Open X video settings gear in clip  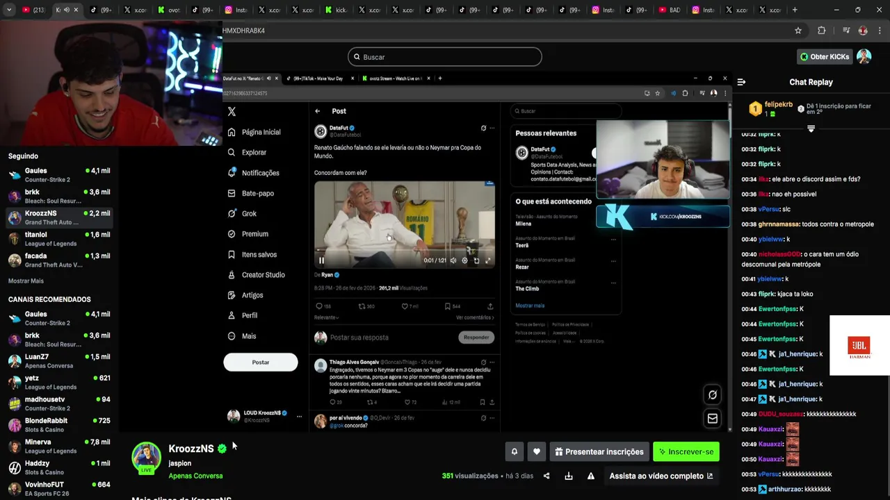pos(464,260)
